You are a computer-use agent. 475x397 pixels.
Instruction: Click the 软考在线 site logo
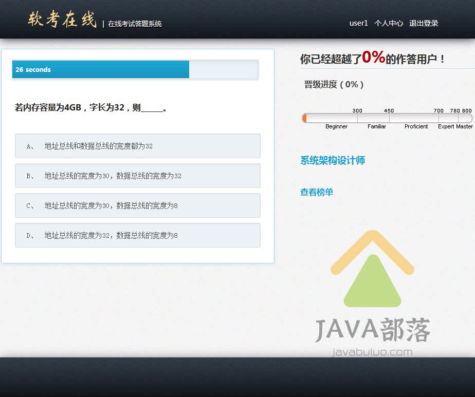pyautogui.click(x=62, y=20)
